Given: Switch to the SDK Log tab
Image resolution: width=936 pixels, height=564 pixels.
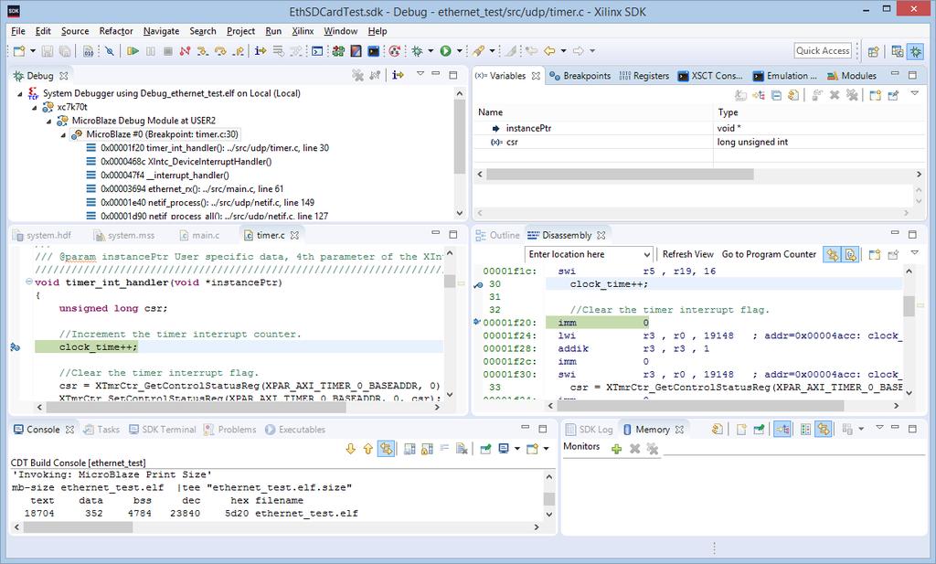Looking at the screenshot, I should click(590, 430).
